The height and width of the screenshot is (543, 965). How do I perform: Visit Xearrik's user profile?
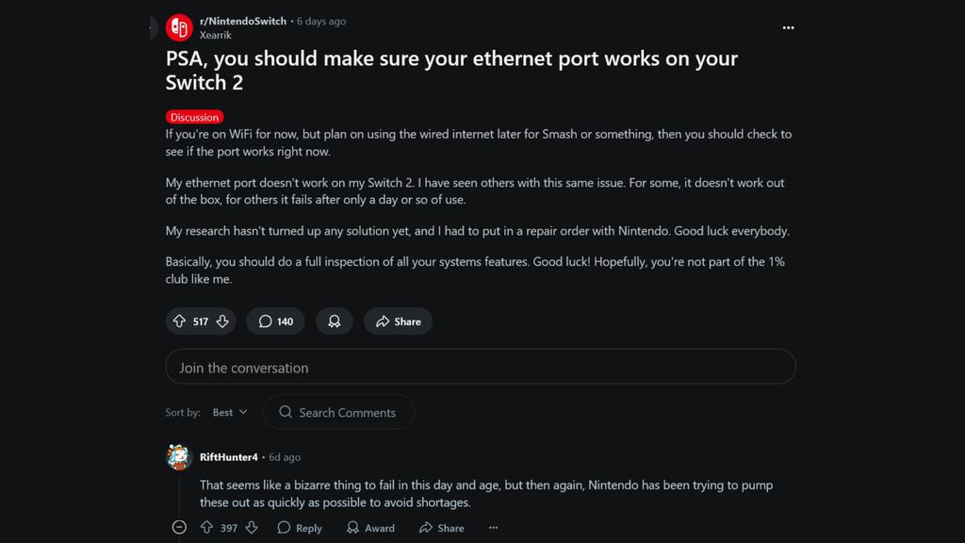[215, 35]
